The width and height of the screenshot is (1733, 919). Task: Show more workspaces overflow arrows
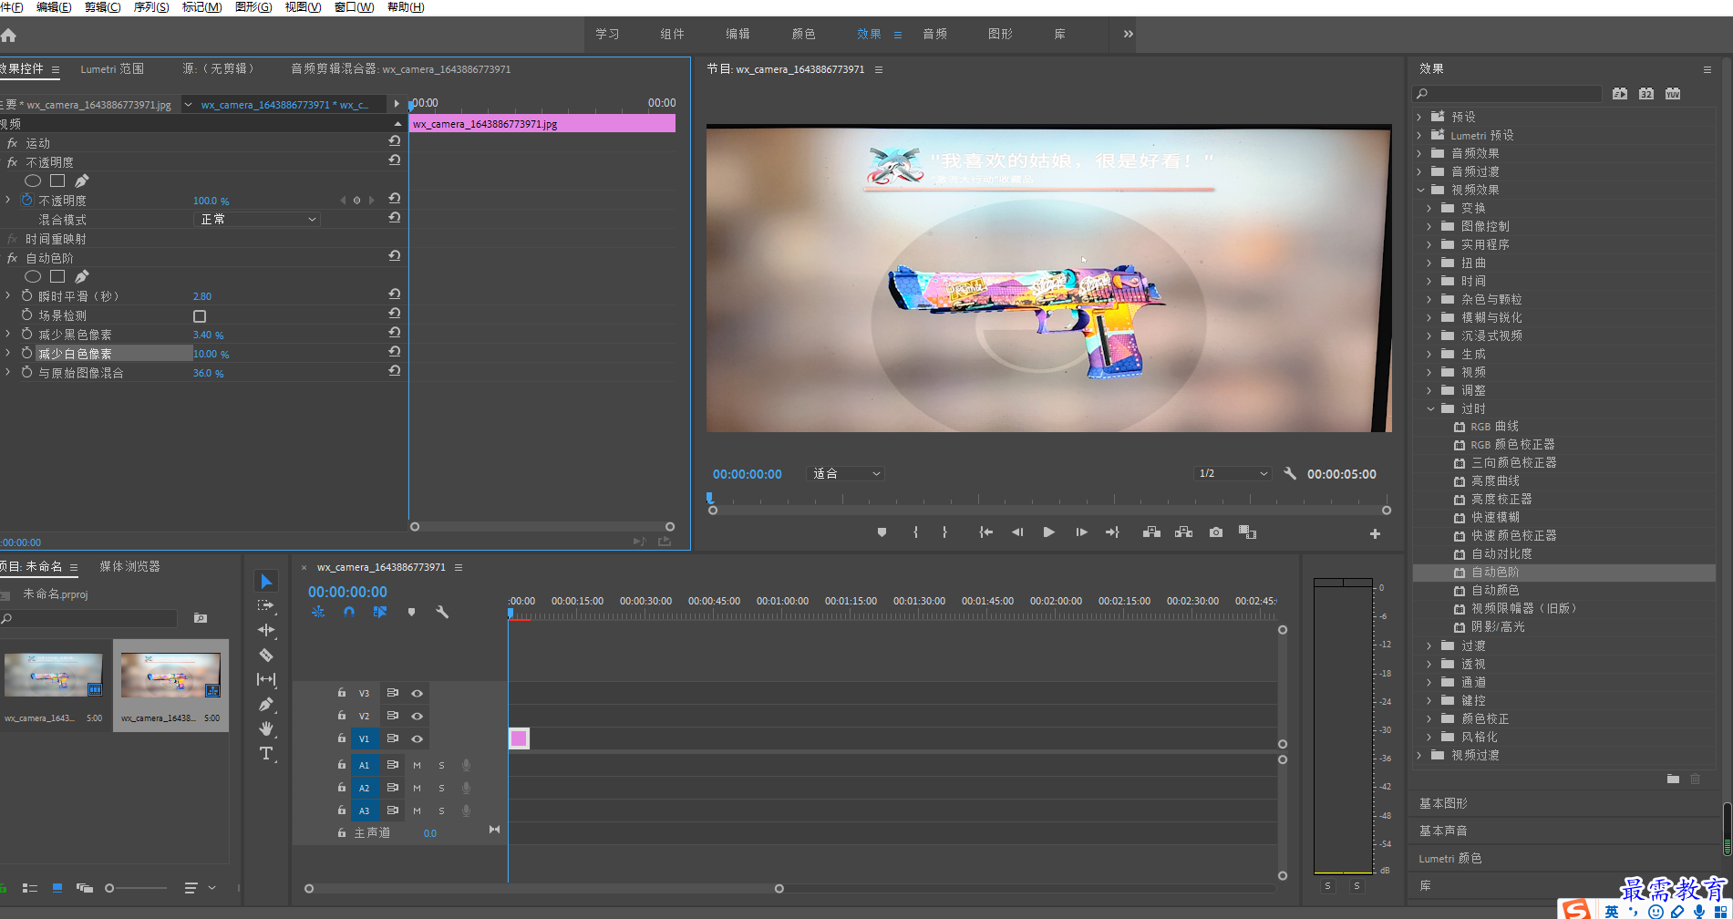[1129, 34]
